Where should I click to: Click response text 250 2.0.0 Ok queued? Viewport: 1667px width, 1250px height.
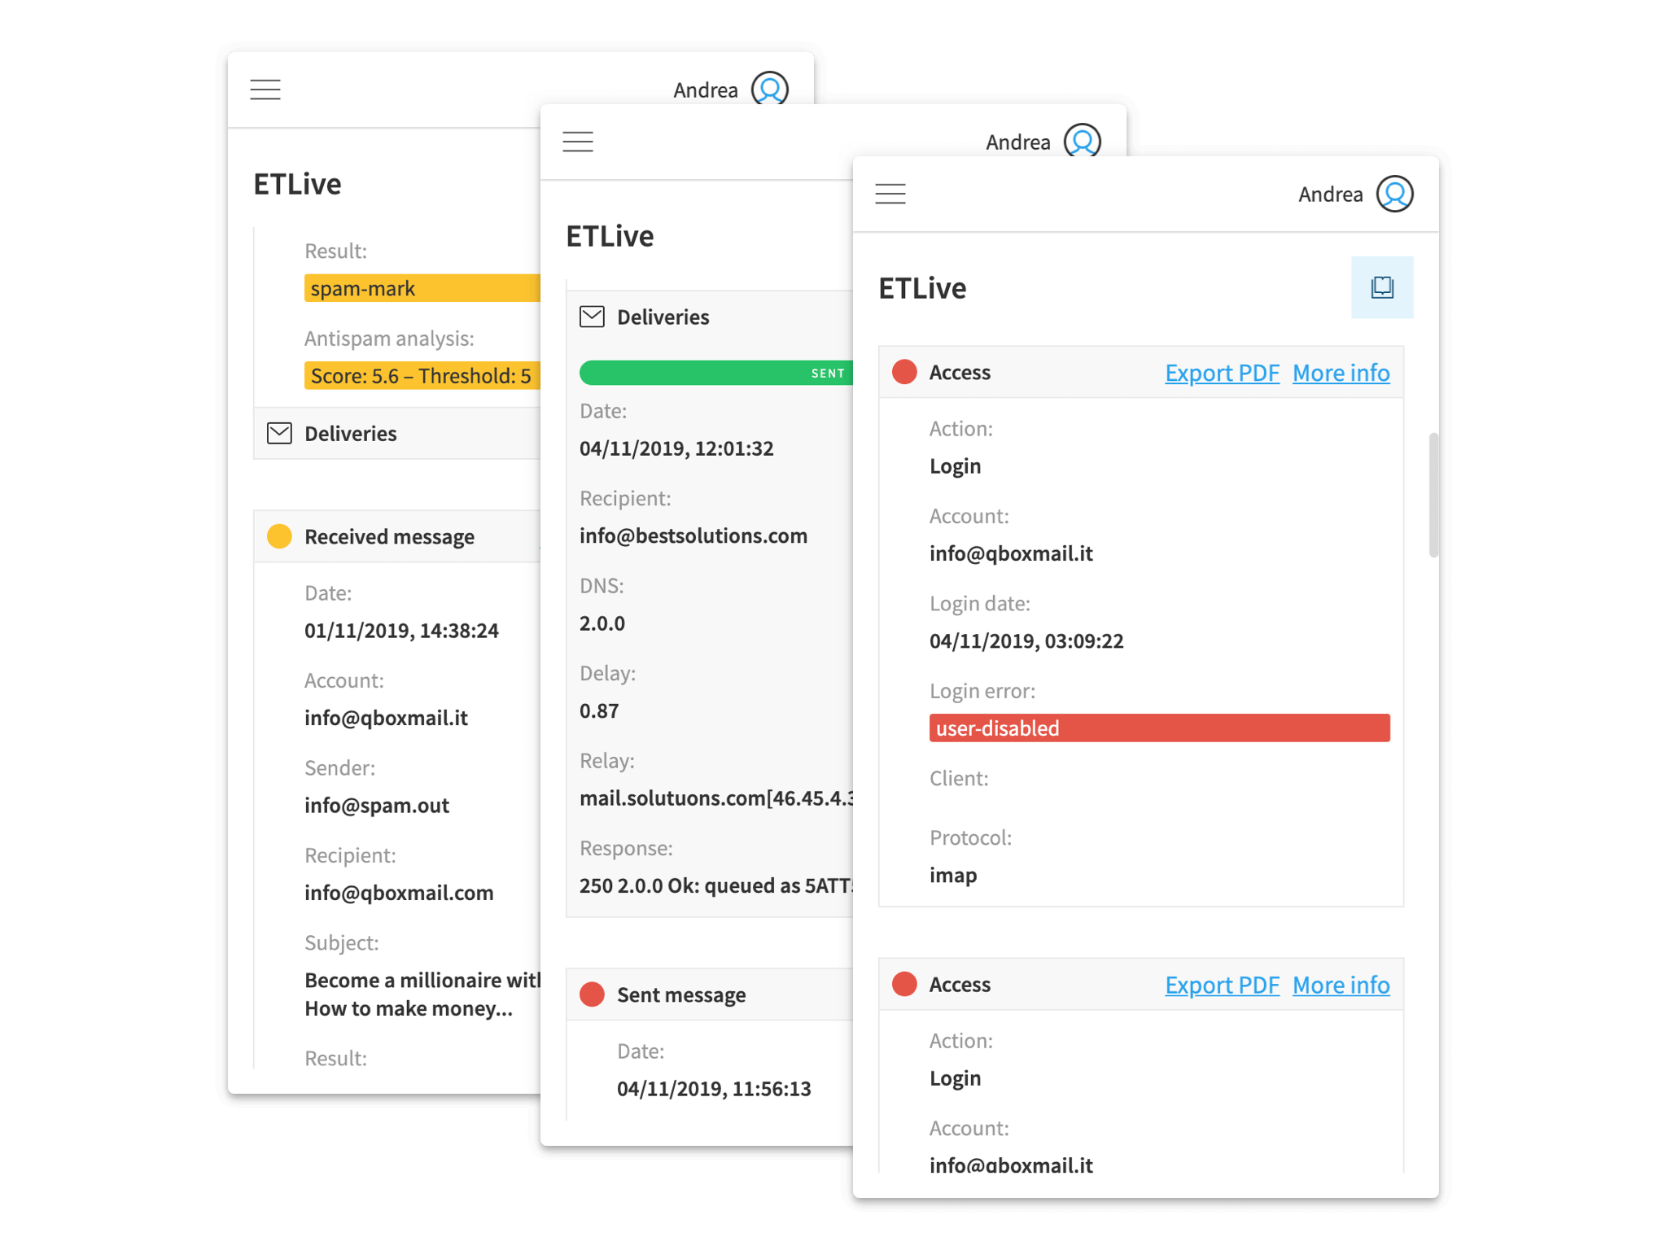715,885
